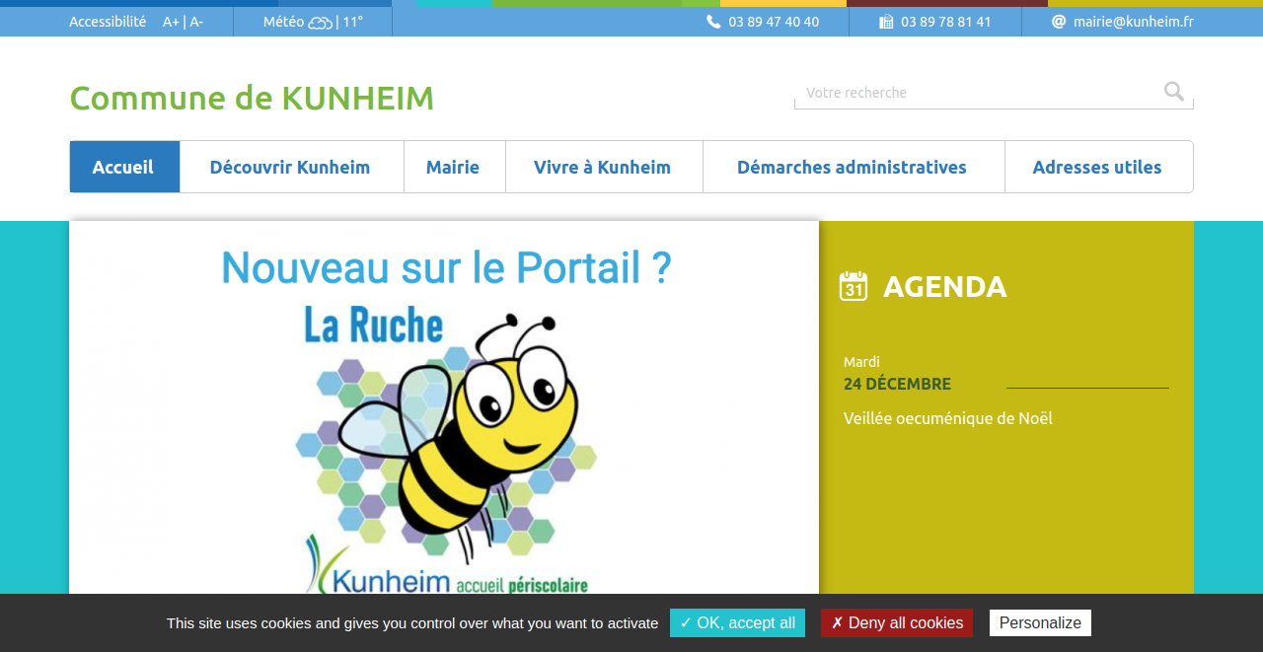
Task: Open the Météo 11° weather link
Action: click(x=313, y=22)
